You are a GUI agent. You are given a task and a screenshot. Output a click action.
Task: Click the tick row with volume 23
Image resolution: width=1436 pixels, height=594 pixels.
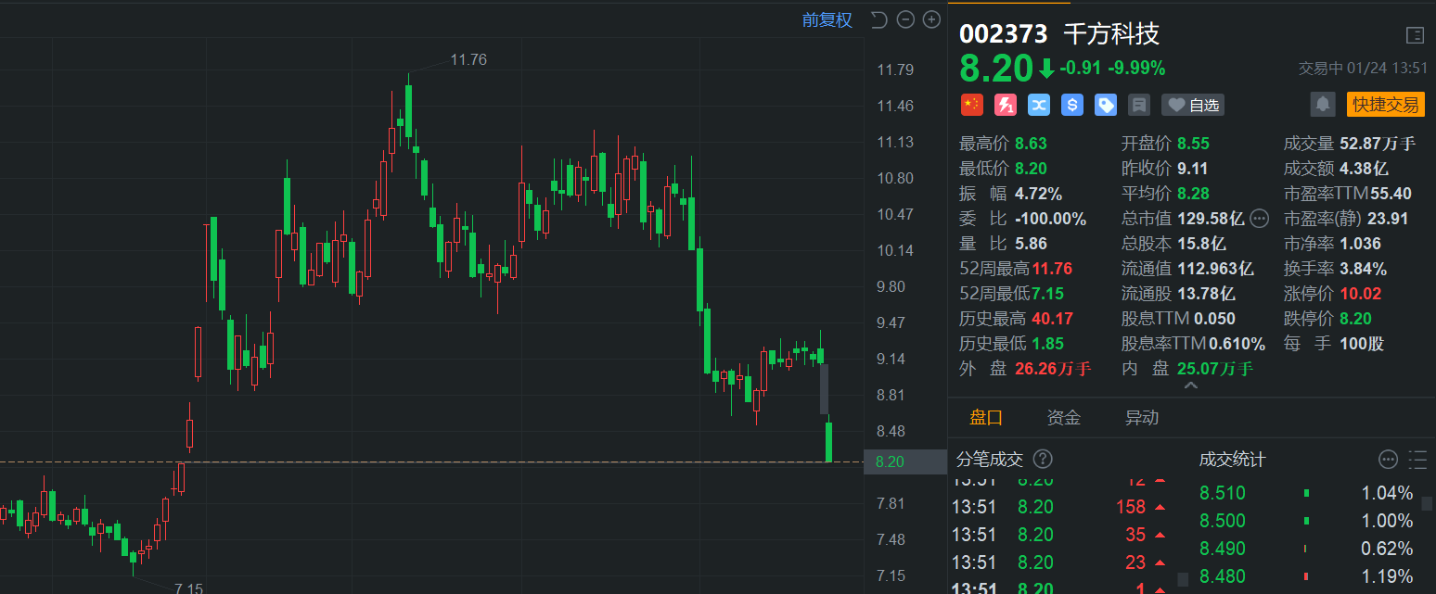[x=1060, y=562]
